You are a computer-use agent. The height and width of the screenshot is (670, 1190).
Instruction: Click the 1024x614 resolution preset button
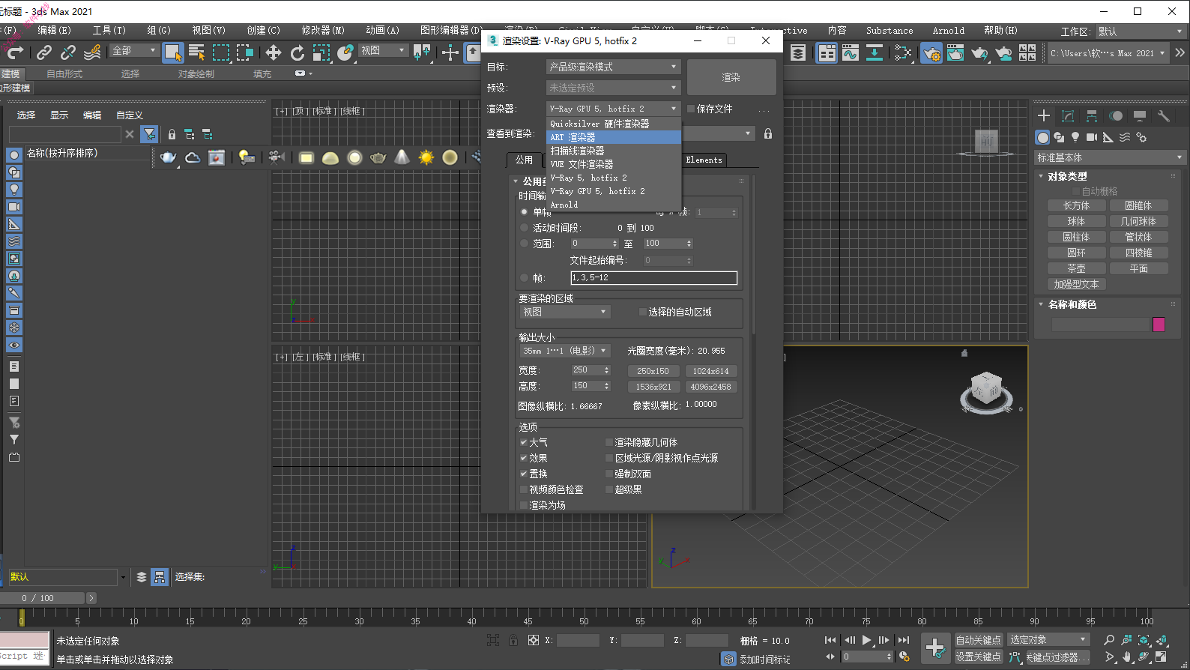pos(710,371)
